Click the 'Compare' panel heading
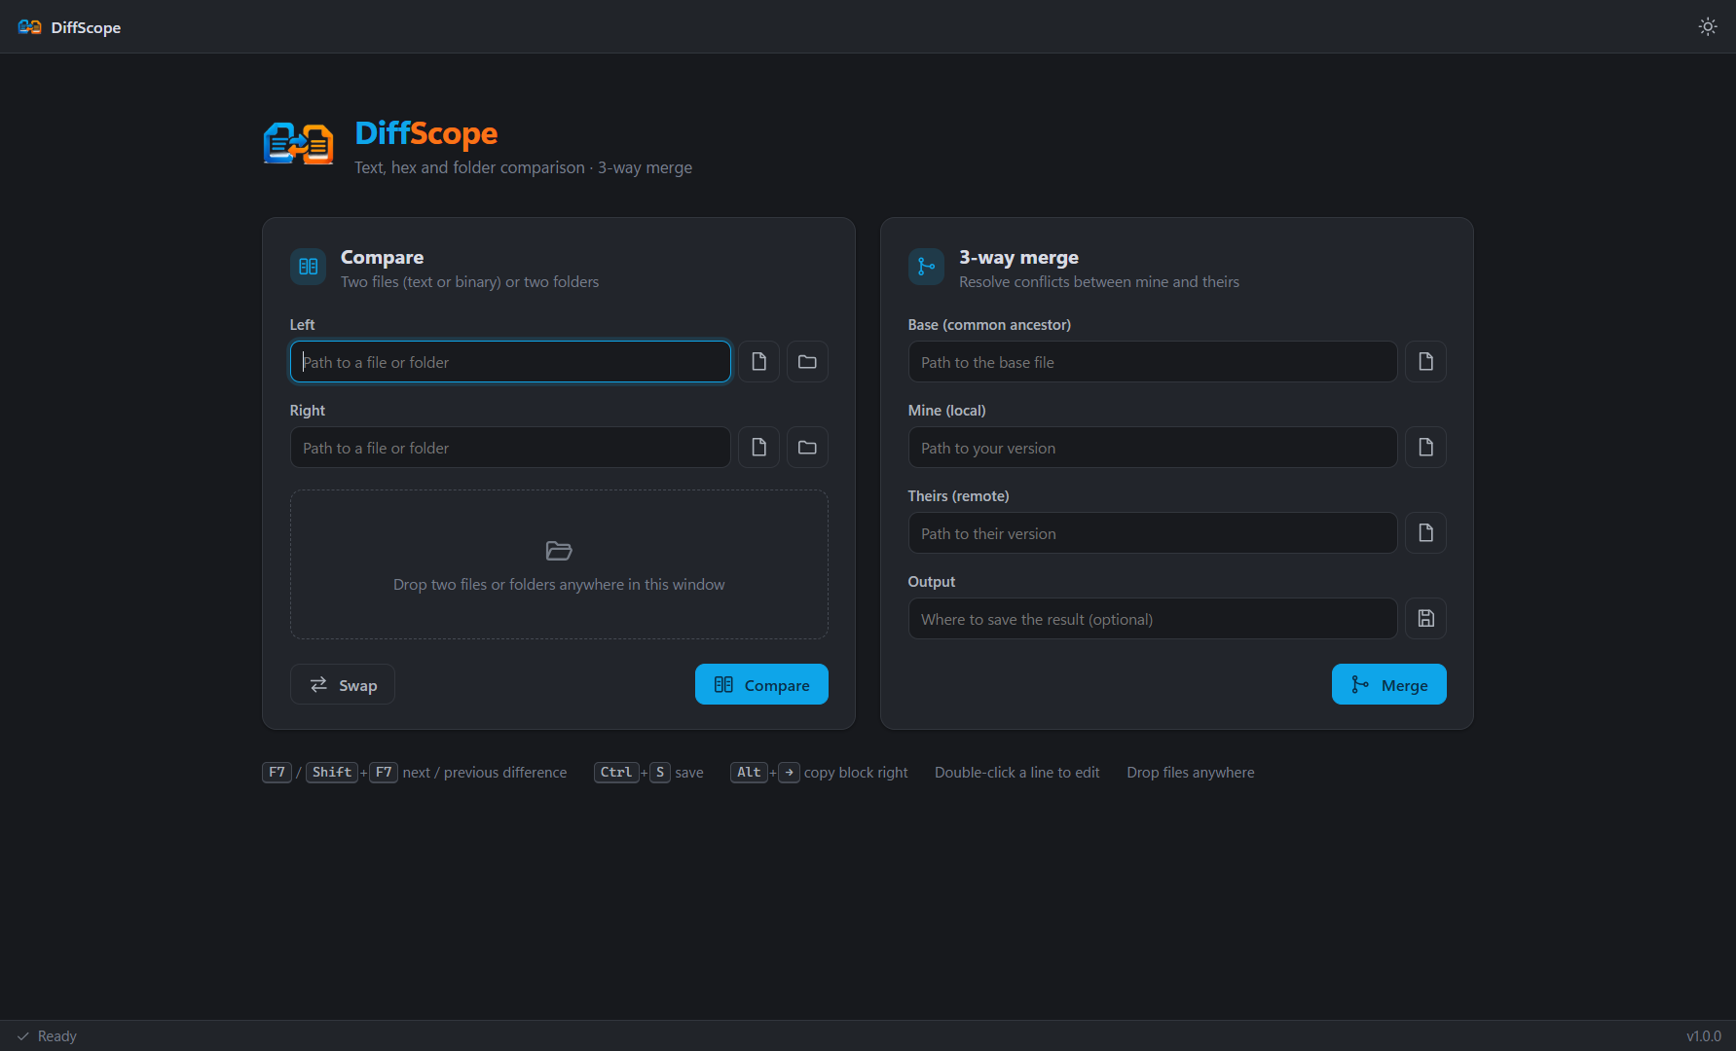 pos(382,257)
